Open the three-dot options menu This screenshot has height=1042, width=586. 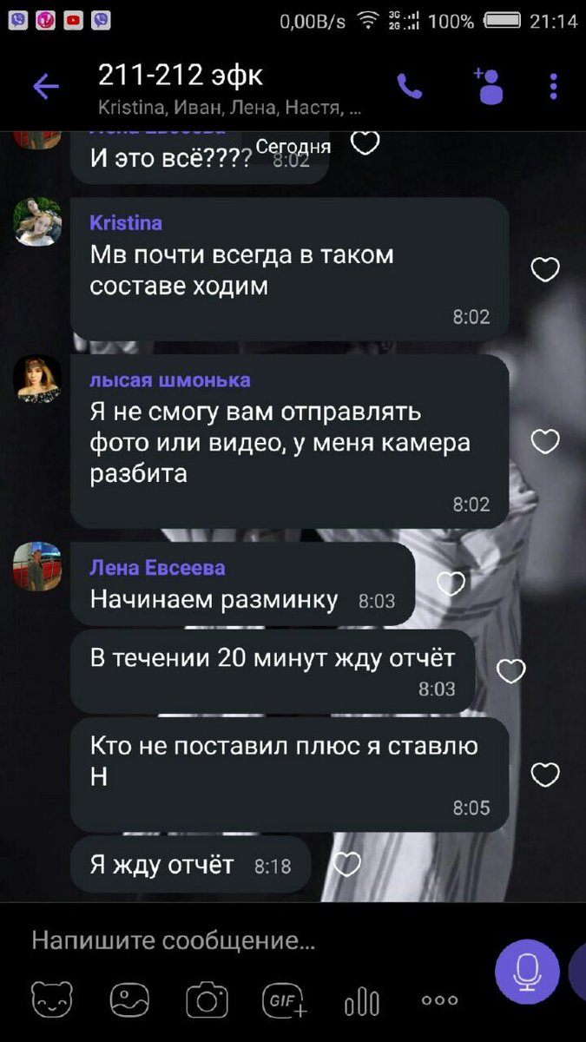point(554,86)
